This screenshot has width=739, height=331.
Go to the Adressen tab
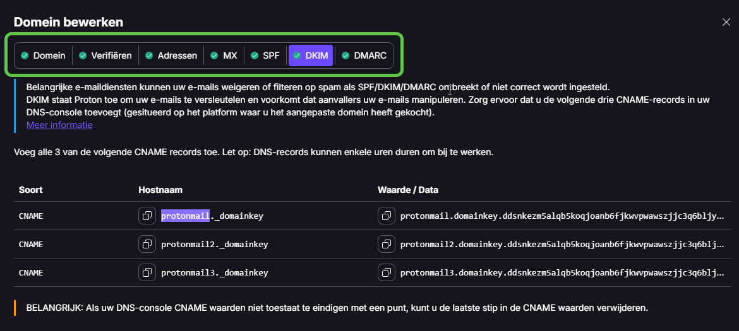[x=171, y=55]
